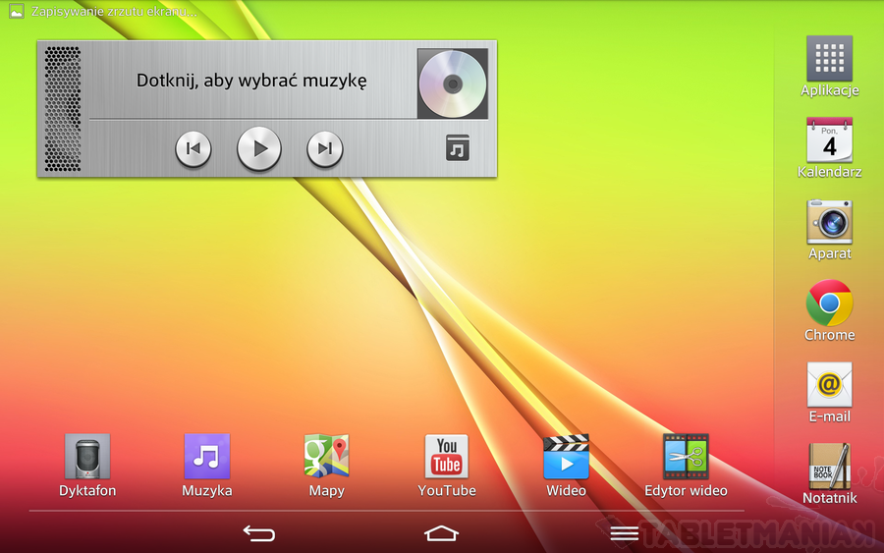Open the Notatnik notebook app
This screenshot has height=553, width=884.
[x=829, y=473]
